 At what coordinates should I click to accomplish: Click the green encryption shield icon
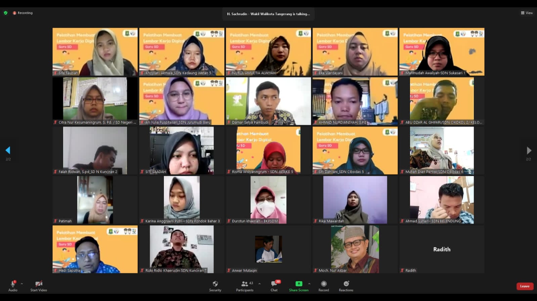pyautogui.click(x=6, y=13)
